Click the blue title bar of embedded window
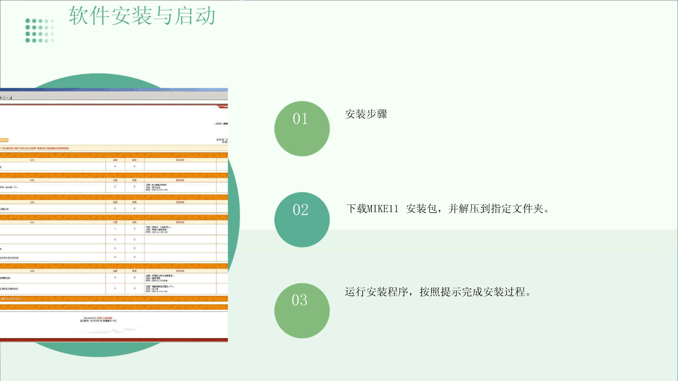Screen dimensions: 678x381 (x=114, y=90)
